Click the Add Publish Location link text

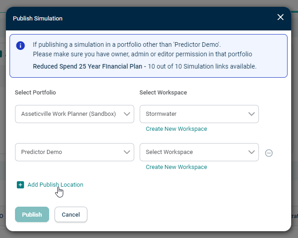[x=56, y=185]
